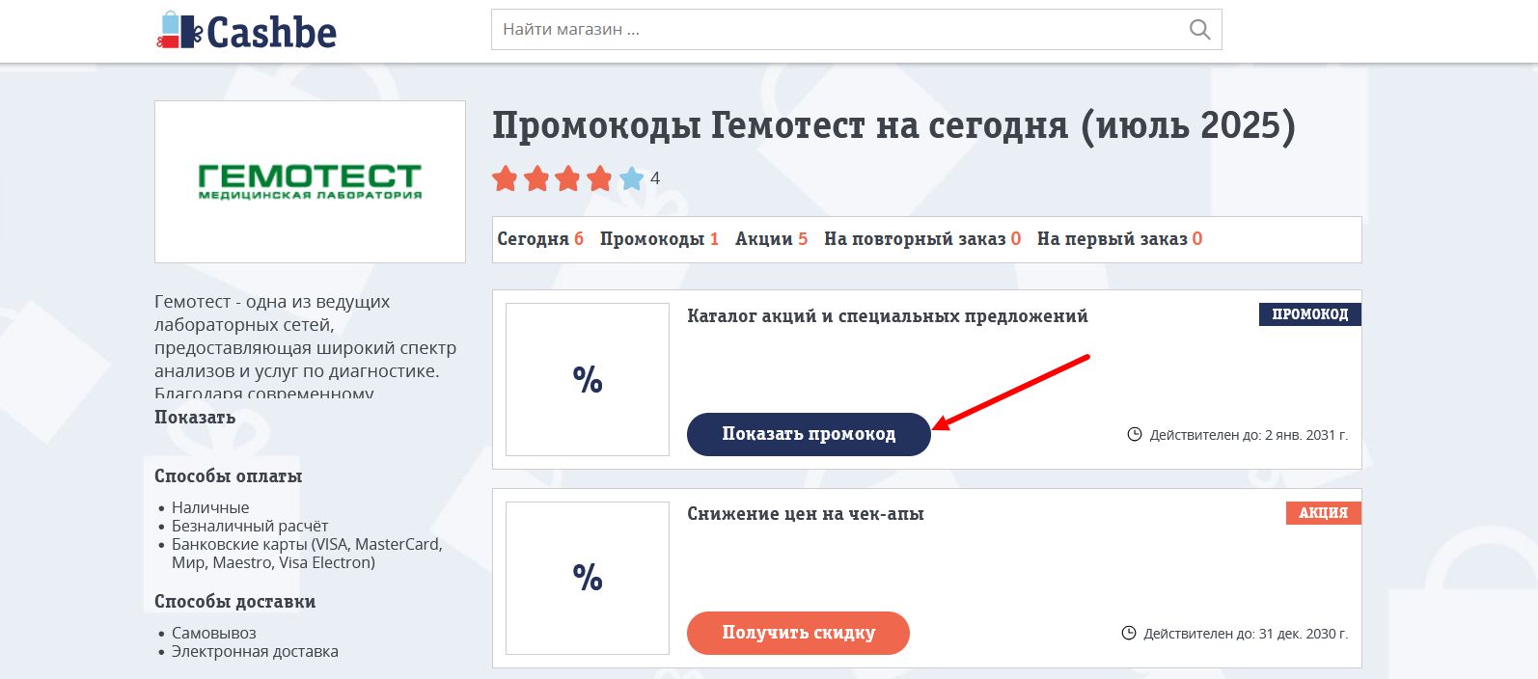Click the 'Показать промокод' button

point(809,434)
